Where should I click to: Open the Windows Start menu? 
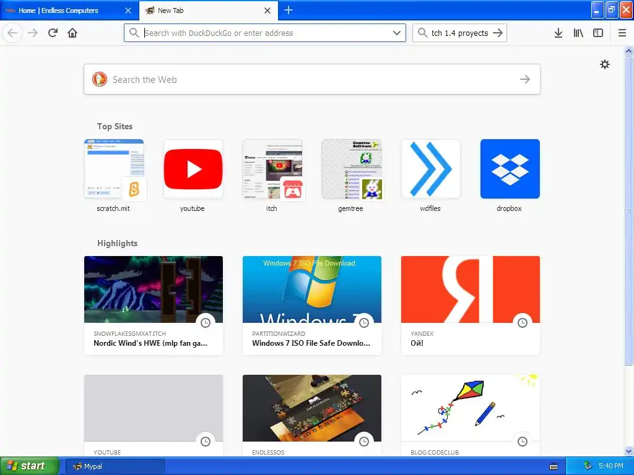[x=29, y=466]
